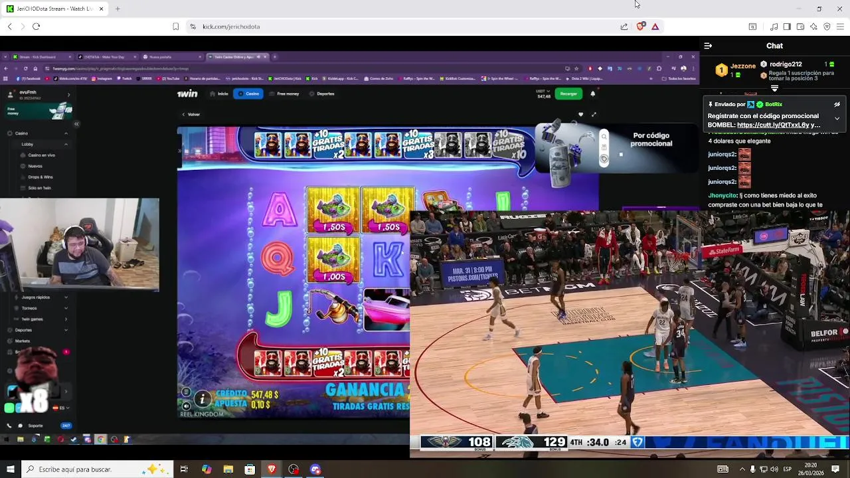Click the green Recargar button
This screenshot has width=850, height=478.
[568, 94]
